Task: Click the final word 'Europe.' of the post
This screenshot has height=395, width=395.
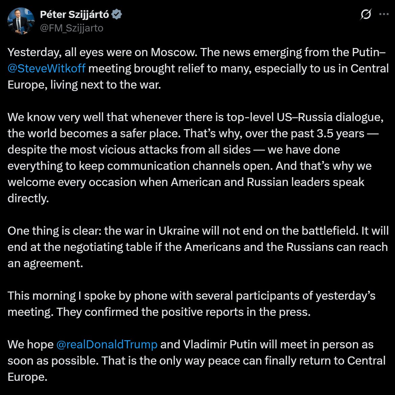Action: 27,377
